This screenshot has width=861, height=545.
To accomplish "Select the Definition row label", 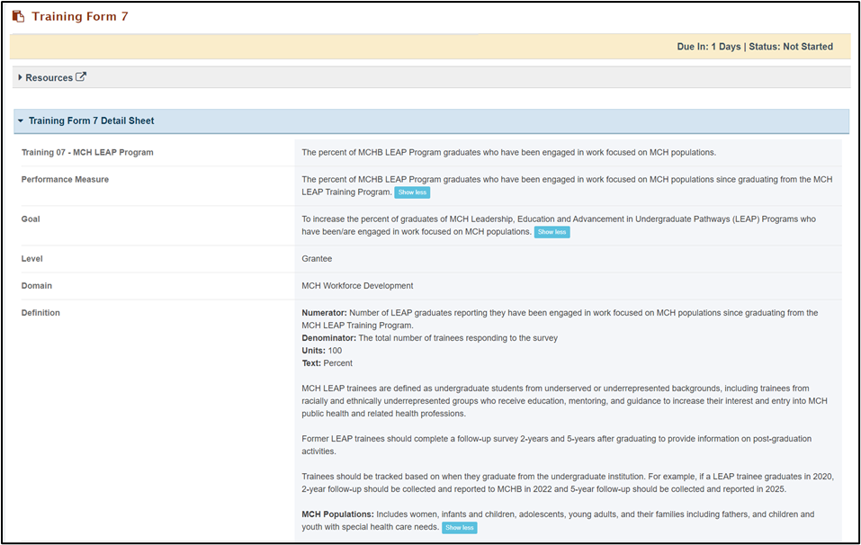I will 40,313.
